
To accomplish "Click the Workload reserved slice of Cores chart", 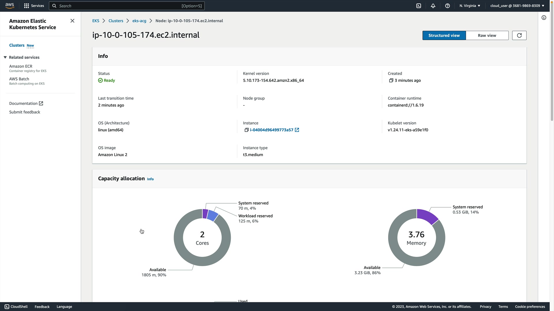I will coord(213,215).
